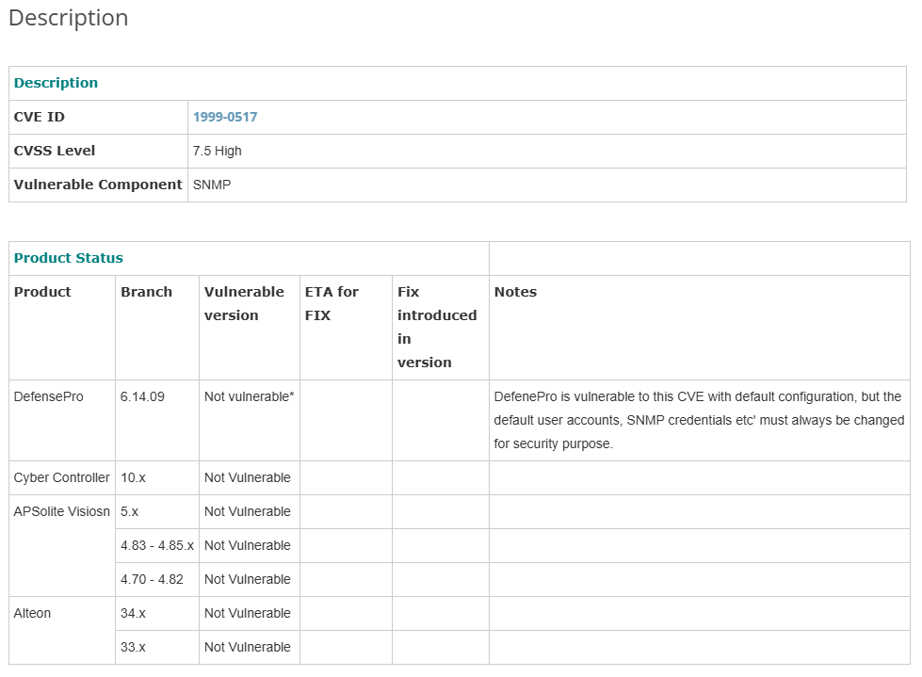Click 'Not Vulnerable' in the 4.83 - 4.85.x row
922x677 pixels.
pos(248,545)
